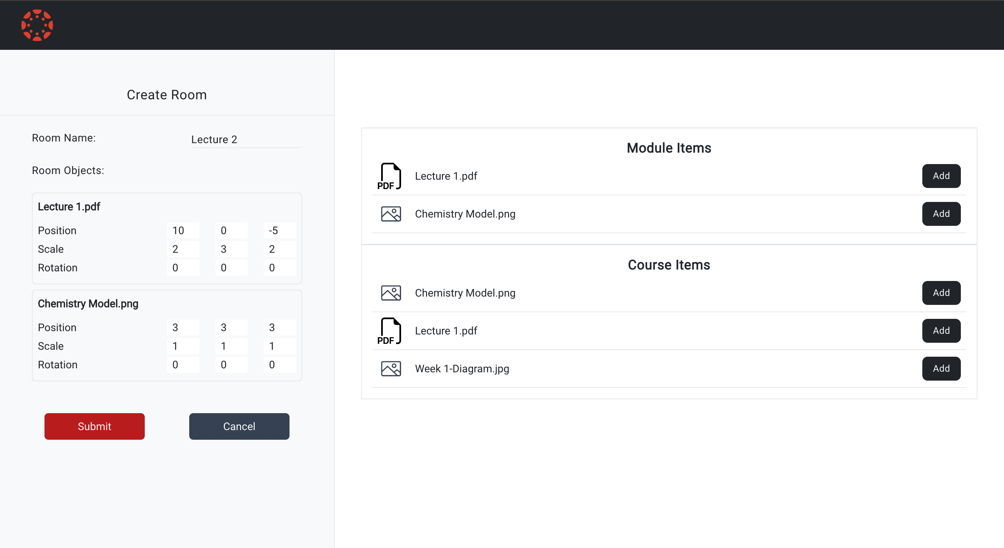The height and width of the screenshot is (548, 1004).
Task: Edit Chemistry Model.png Position Y value
Action: click(x=231, y=327)
